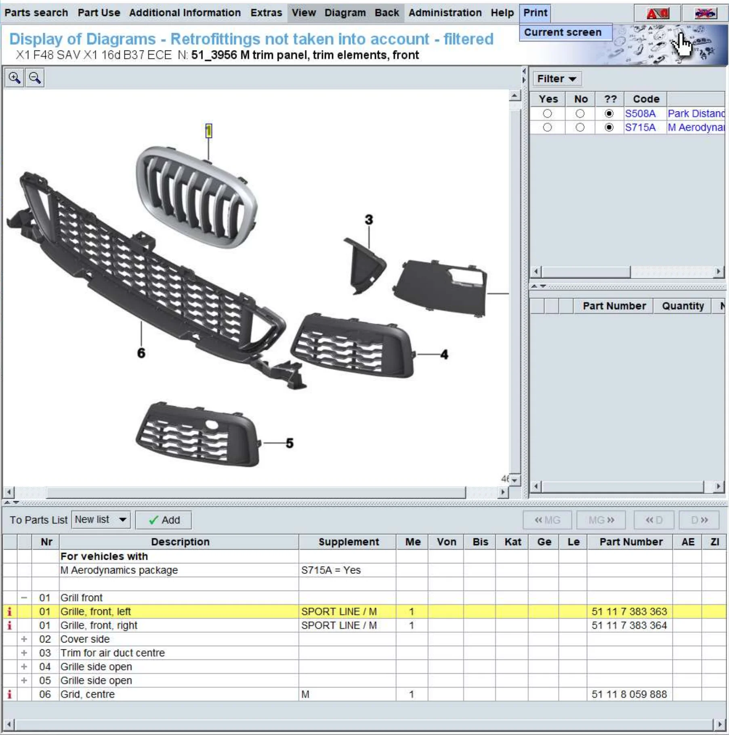Image resolution: width=729 pixels, height=735 pixels.
Task: Expand the 05 Grille side open group
Action: coord(24,680)
